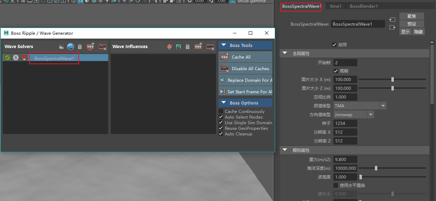Viewport: 436px width, 201px height.
Task: Toggle the green enable check on BossSpectralWave1
Action: pos(7,58)
